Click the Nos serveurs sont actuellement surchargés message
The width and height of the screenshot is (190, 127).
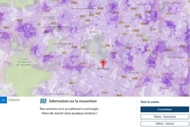(x=69, y=109)
